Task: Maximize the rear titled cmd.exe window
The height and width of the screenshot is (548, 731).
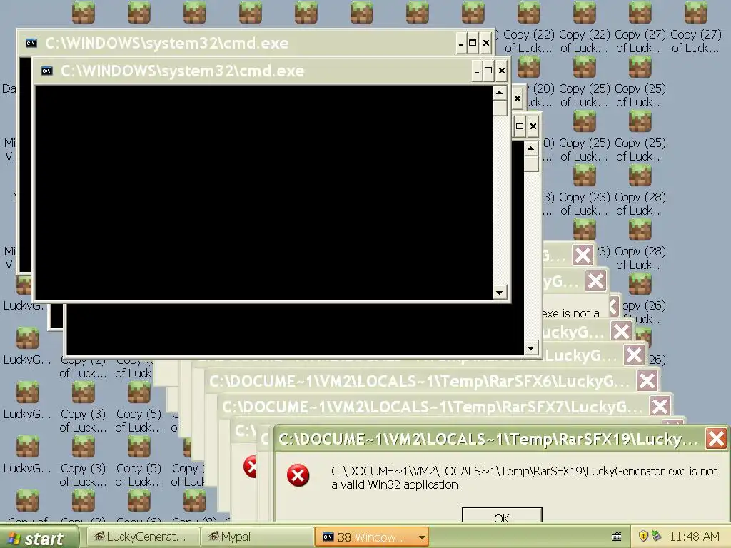Action: pos(473,44)
